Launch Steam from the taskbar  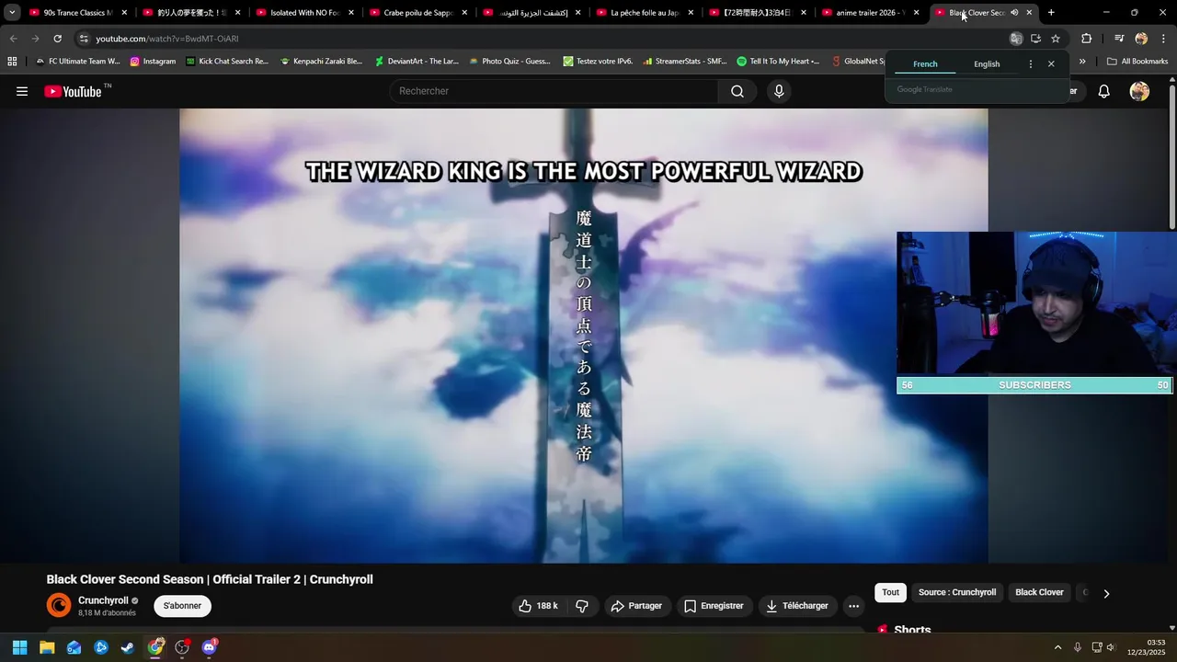click(128, 647)
